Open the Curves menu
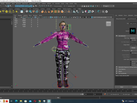The width and height of the screenshot is (137, 103). pos(39,3)
